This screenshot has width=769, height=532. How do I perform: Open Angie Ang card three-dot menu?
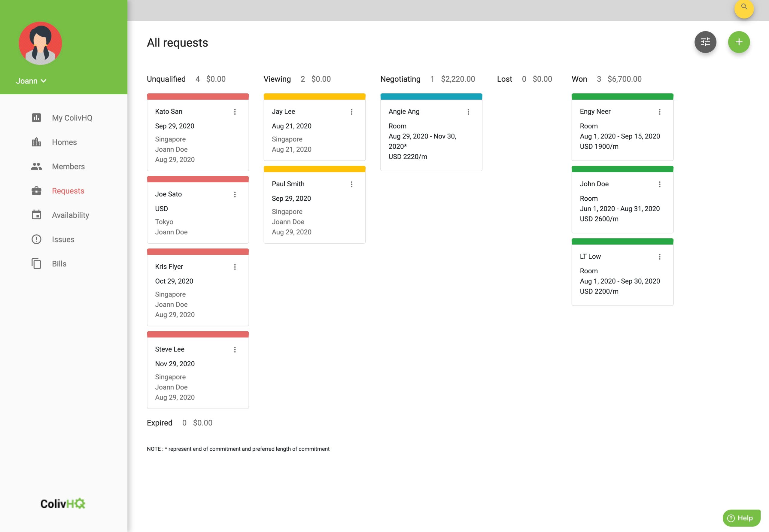click(x=468, y=112)
